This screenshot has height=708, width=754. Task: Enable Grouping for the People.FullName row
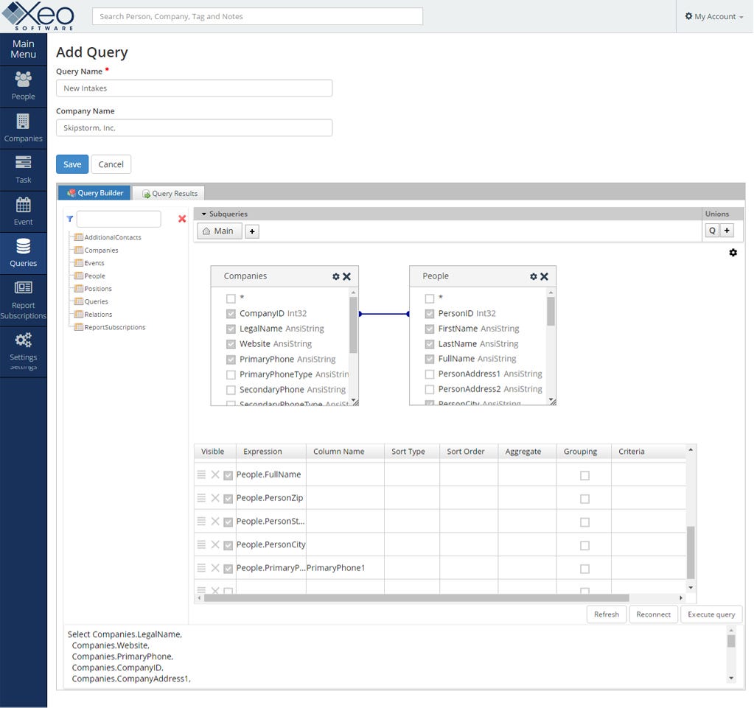point(584,475)
